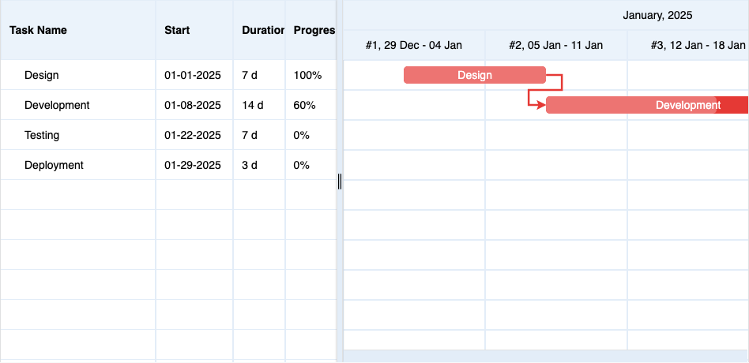Click week #1, 29 Dec - 04 Jan header
Viewport: 749px width, 363px height.
[414, 45]
